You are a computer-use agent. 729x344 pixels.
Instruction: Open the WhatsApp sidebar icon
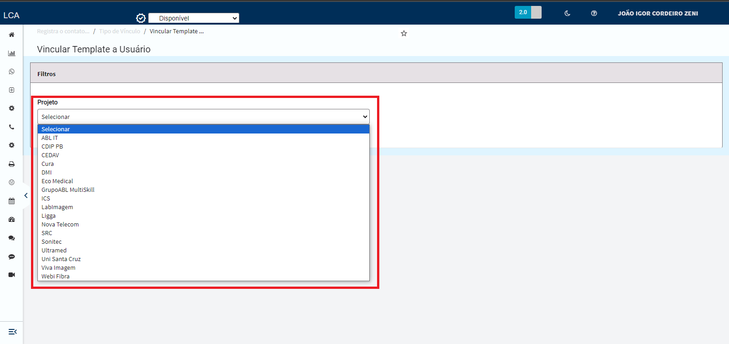click(x=11, y=72)
